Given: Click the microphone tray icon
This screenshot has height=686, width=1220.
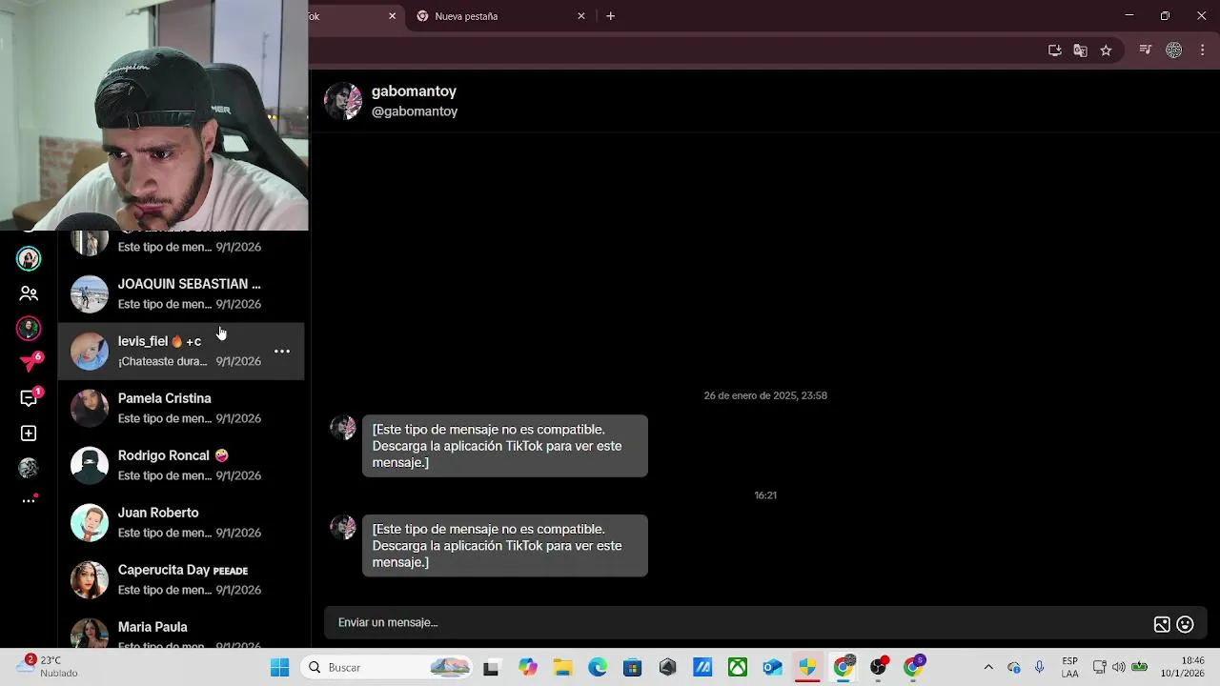Looking at the screenshot, I should 1040,667.
